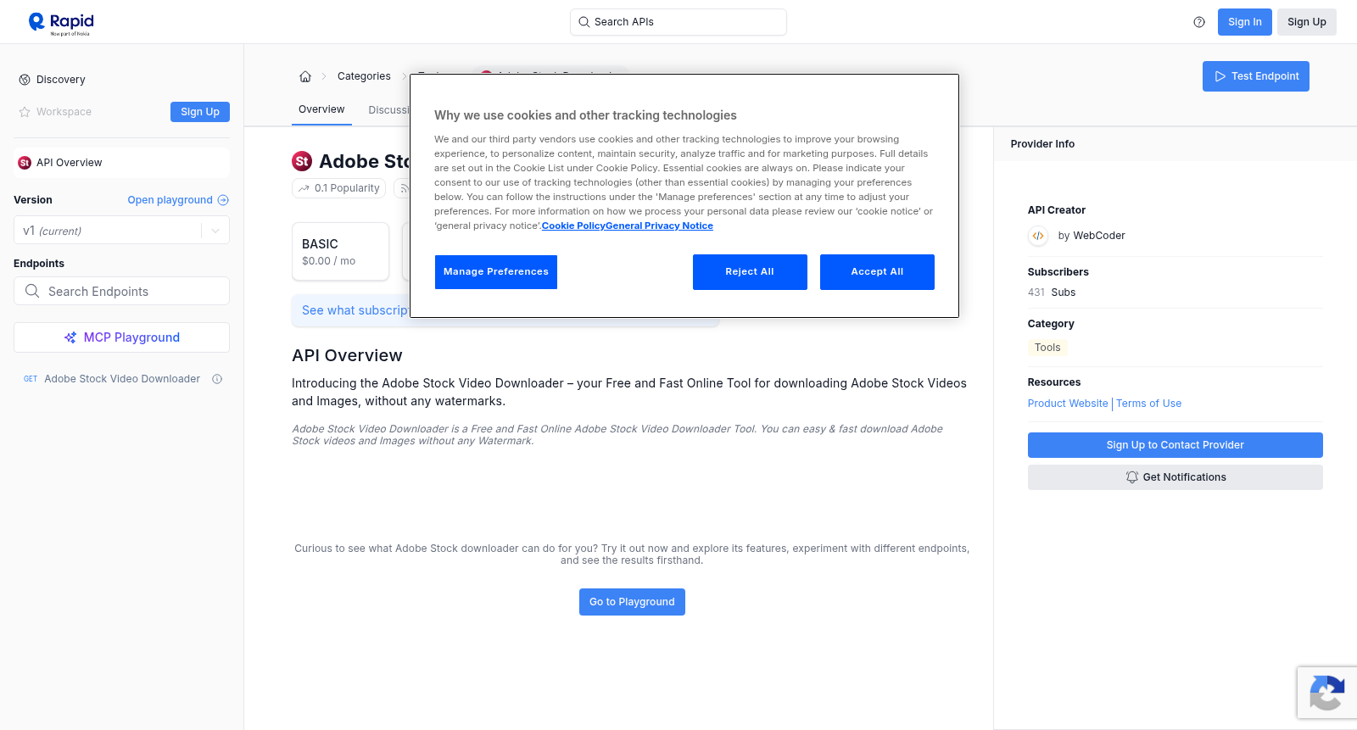Open Categories in the breadcrumb

(364, 76)
